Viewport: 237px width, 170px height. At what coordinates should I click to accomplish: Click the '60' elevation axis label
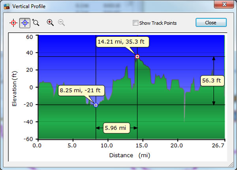coord(29,37)
